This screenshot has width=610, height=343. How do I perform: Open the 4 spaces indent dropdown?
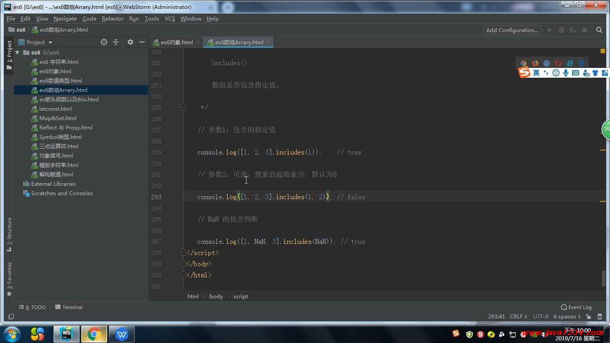point(567,316)
